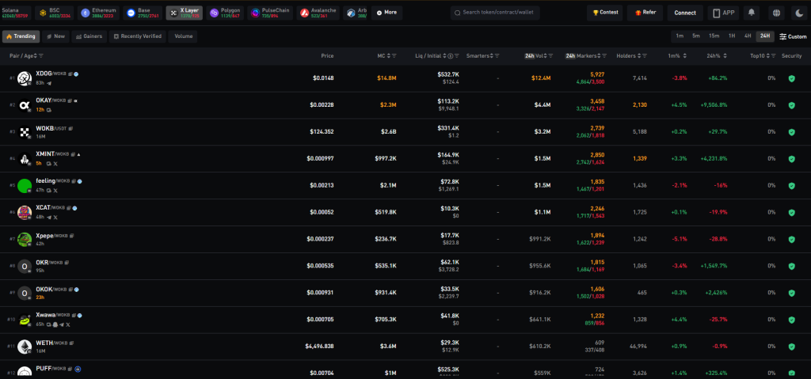Open the 24h Vol column filter

pyautogui.click(x=551, y=56)
